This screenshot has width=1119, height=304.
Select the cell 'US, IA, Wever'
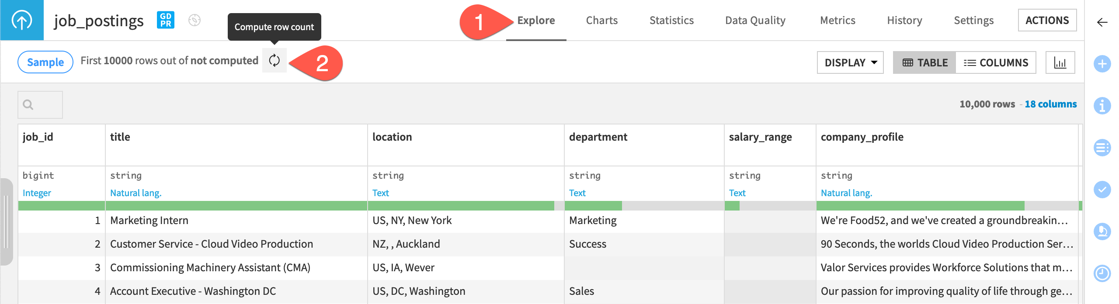tap(466, 268)
